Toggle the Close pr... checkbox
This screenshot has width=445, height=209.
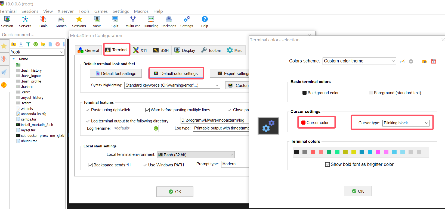tap(230, 110)
